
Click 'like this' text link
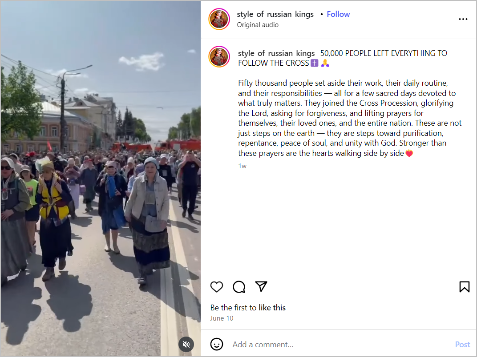pos(272,308)
